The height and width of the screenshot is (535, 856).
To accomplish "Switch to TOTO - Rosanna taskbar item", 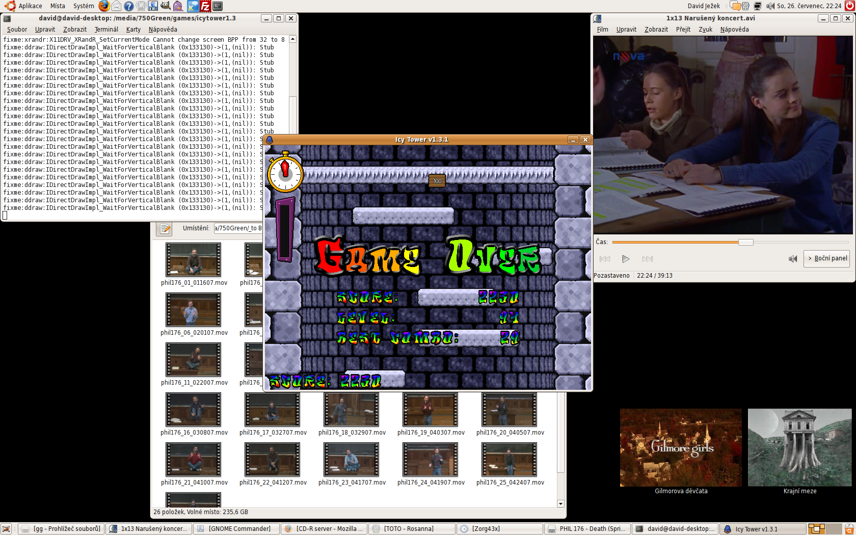I will [412, 529].
